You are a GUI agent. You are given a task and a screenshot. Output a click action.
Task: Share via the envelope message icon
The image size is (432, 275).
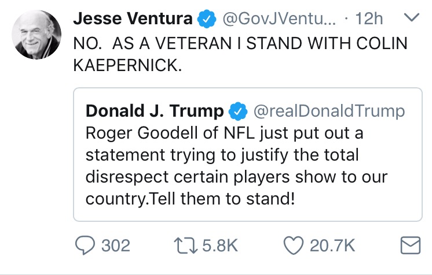411,246
